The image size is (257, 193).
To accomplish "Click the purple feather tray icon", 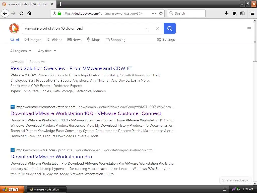I will (234, 189).
